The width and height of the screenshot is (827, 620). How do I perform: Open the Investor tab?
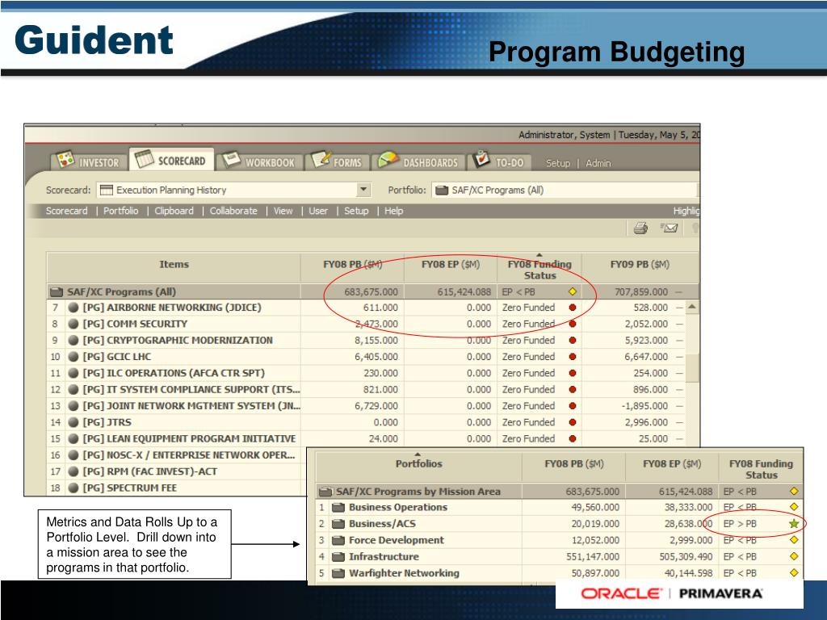click(89, 161)
